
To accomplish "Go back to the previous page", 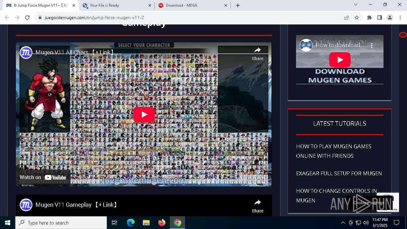I will (7, 18).
